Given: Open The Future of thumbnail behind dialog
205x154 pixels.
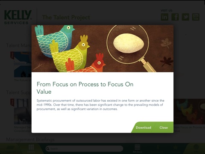Looking at the screenshot, I should pos(23,65).
